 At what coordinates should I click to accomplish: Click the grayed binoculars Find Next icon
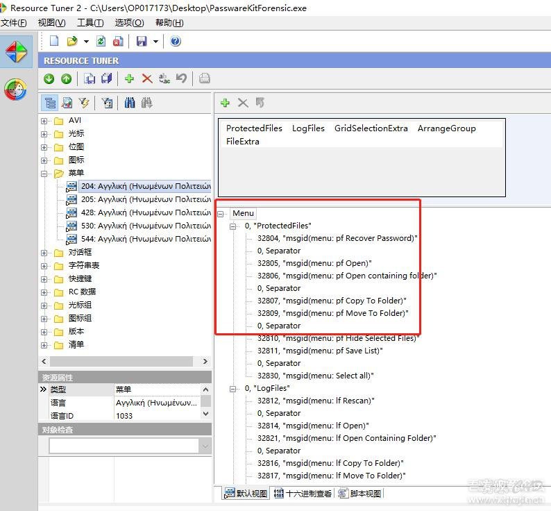[x=146, y=103]
